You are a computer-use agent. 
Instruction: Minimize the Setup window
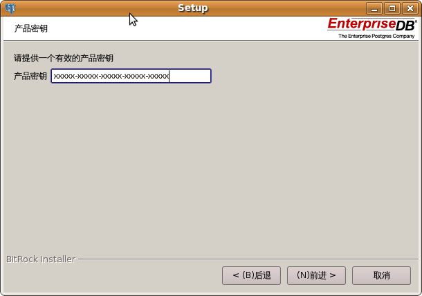coord(374,8)
